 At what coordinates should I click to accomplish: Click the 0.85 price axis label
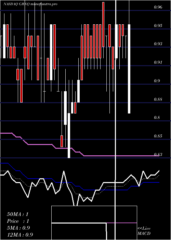click(158, 136)
